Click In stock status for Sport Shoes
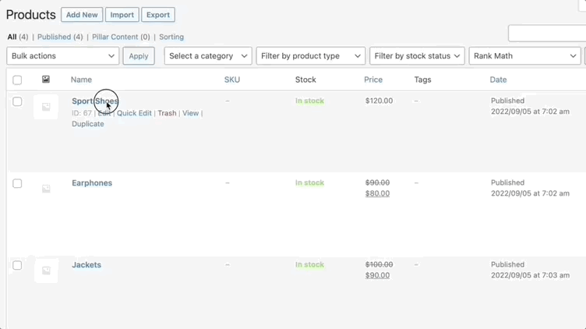586x329 pixels. [309, 101]
